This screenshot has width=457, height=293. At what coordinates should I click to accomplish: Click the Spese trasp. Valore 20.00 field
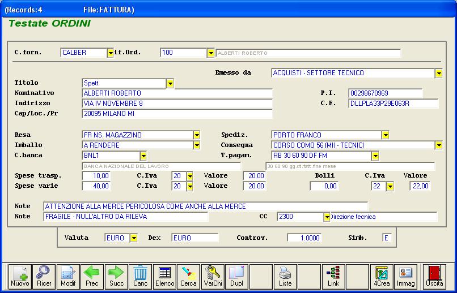tap(255, 176)
